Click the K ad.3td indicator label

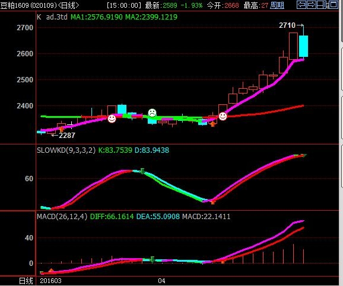[x=52, y=17]
